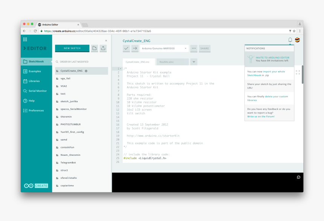Create a new sketch with NEW SKETCH
The width and height of the screenshot is (324, 221).
coord(72,48)
